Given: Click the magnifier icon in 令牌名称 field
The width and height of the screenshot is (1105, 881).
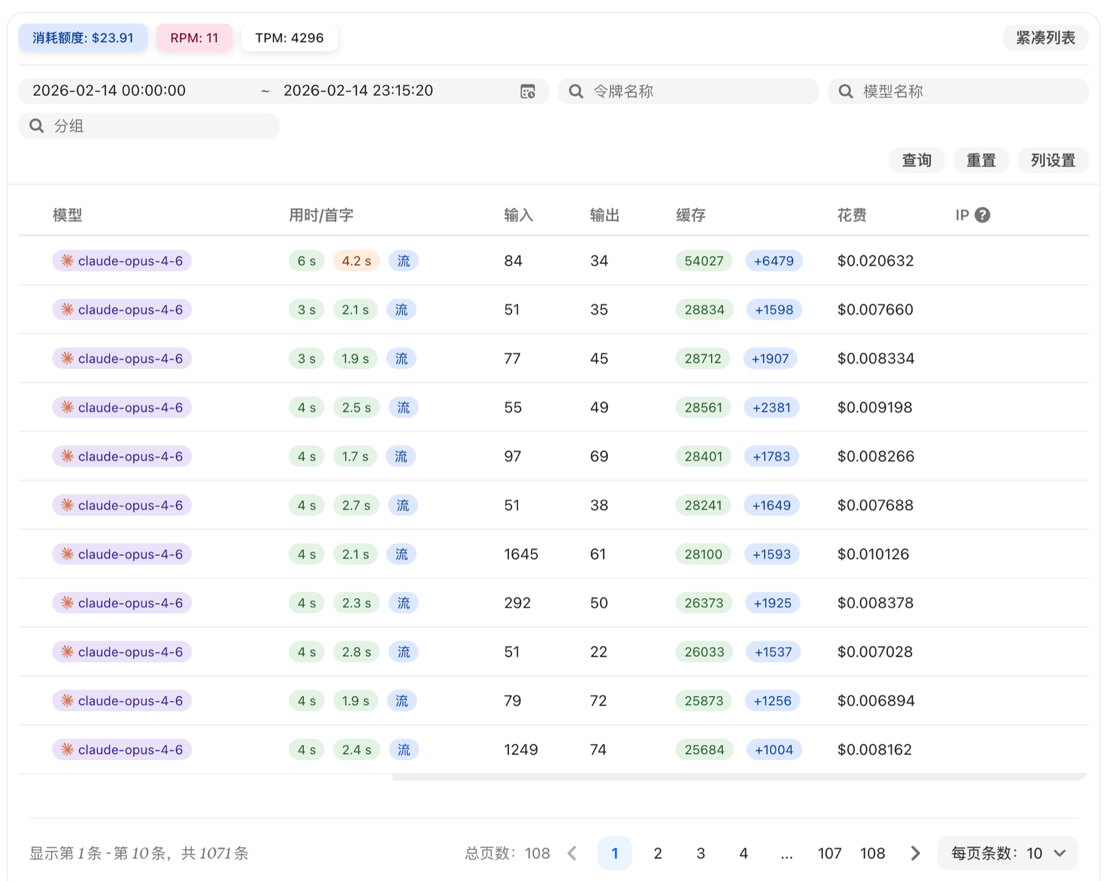Looking at the screenshot, I should pyautogui.click(x=575, y=92).
